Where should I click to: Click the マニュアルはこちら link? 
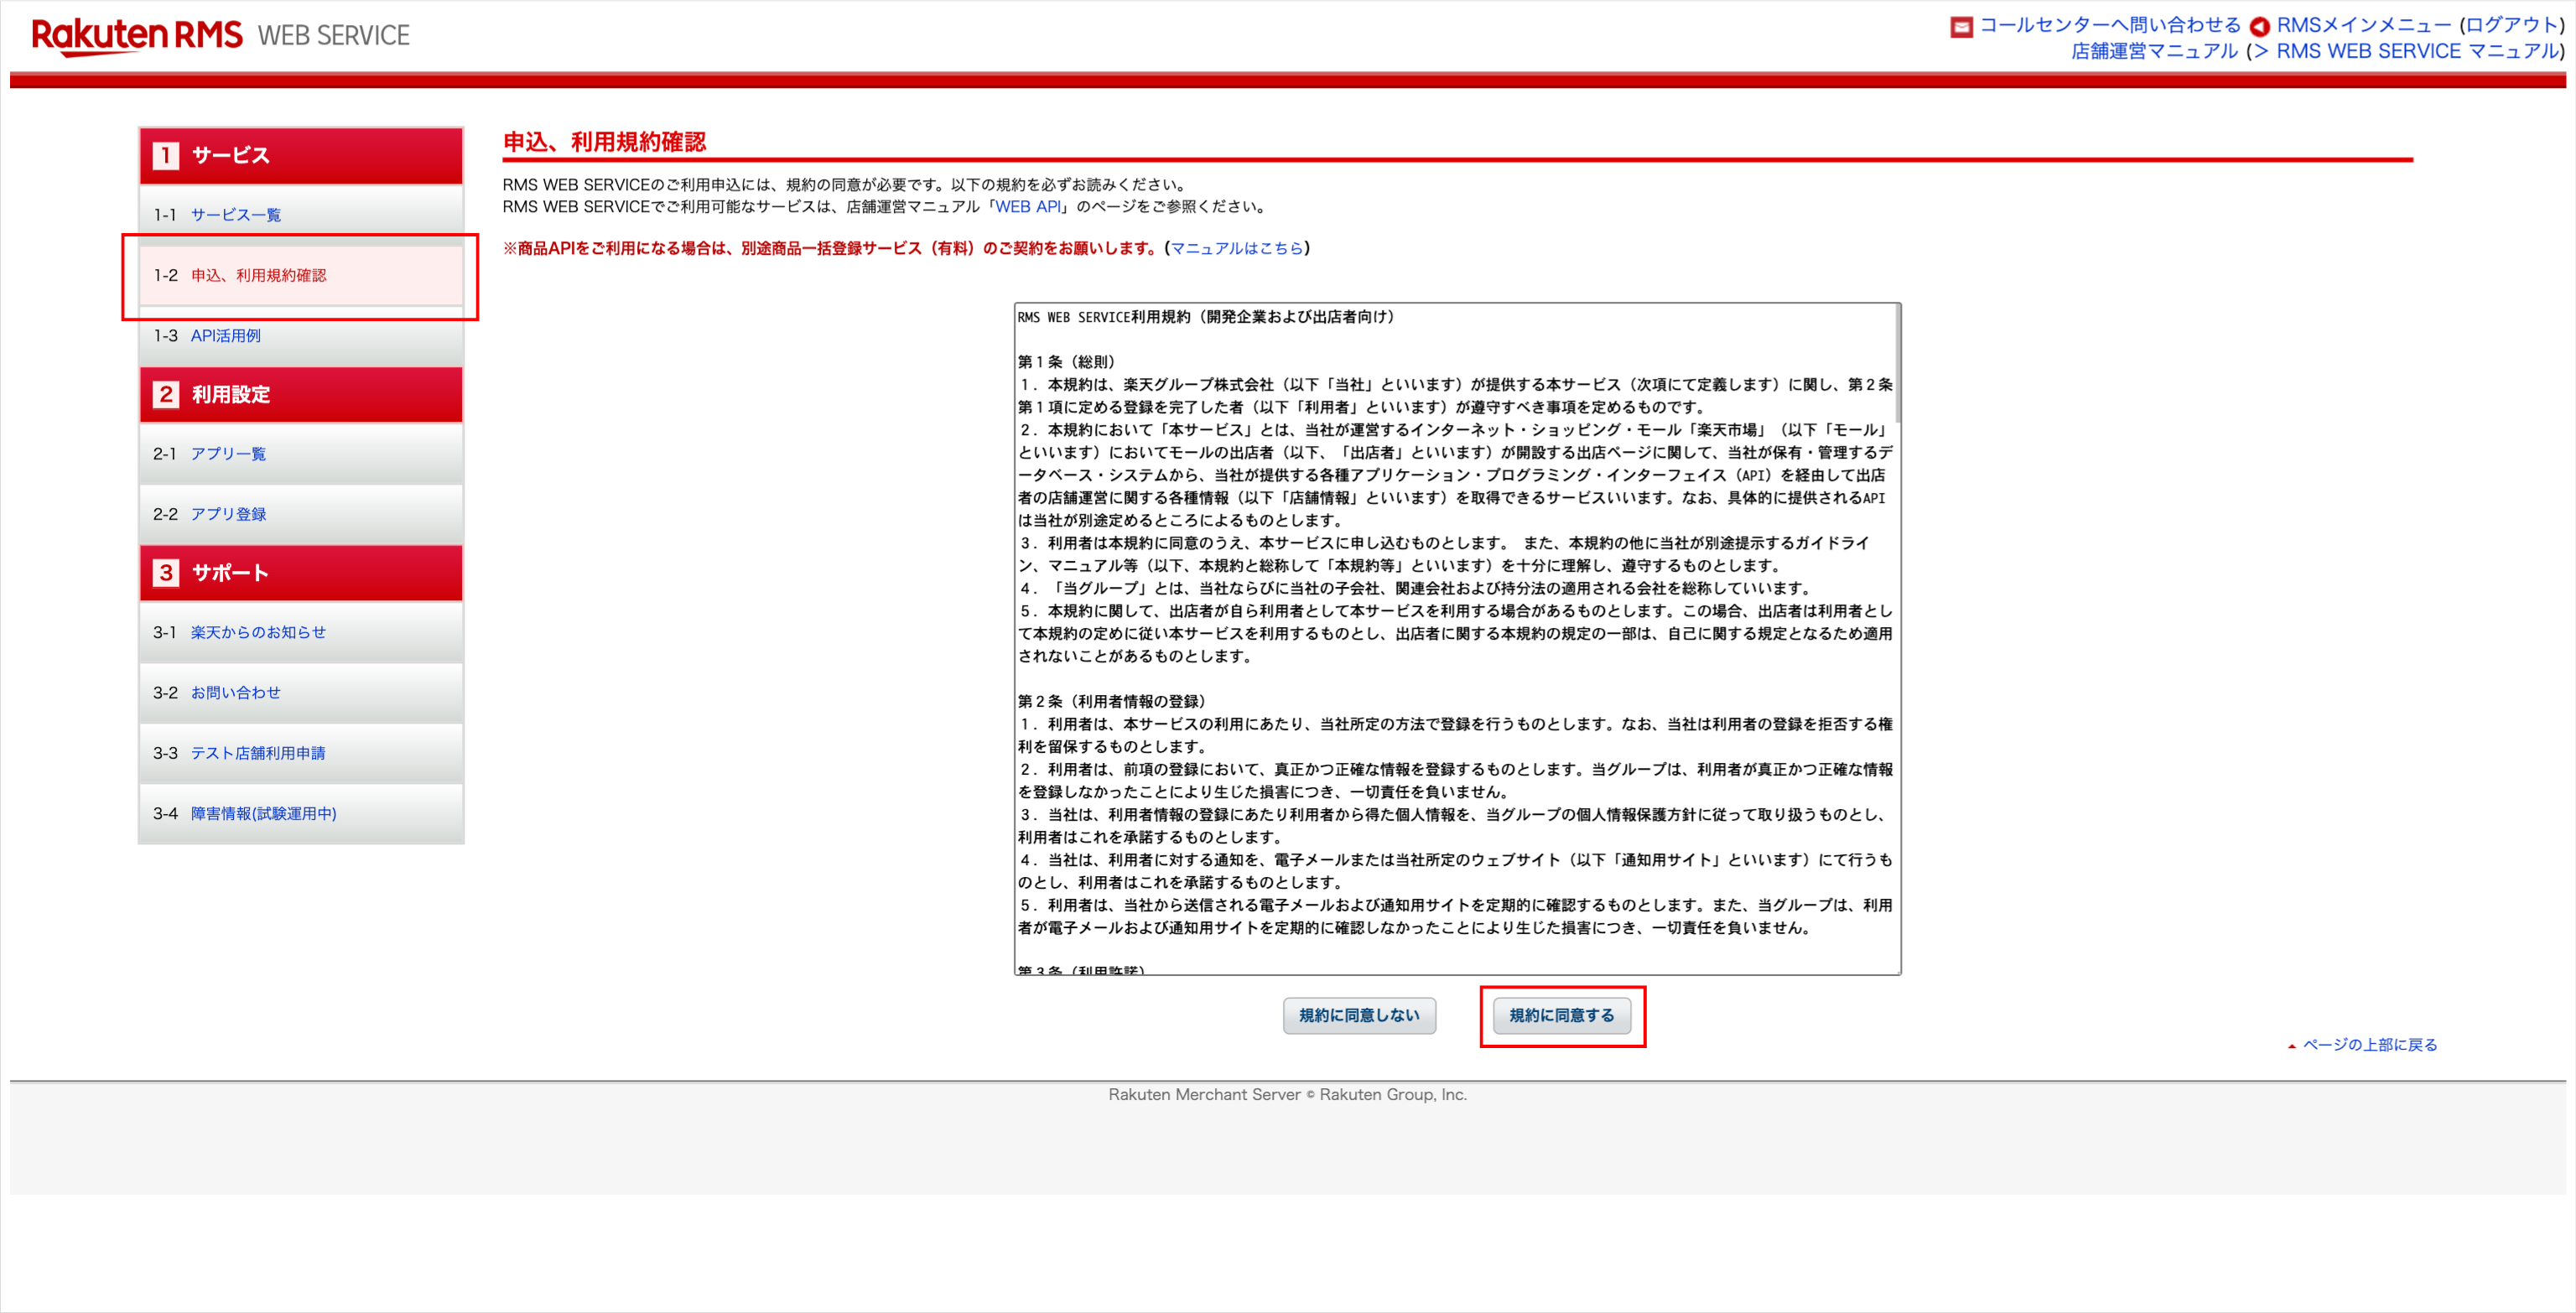[x=1237, y=248]
